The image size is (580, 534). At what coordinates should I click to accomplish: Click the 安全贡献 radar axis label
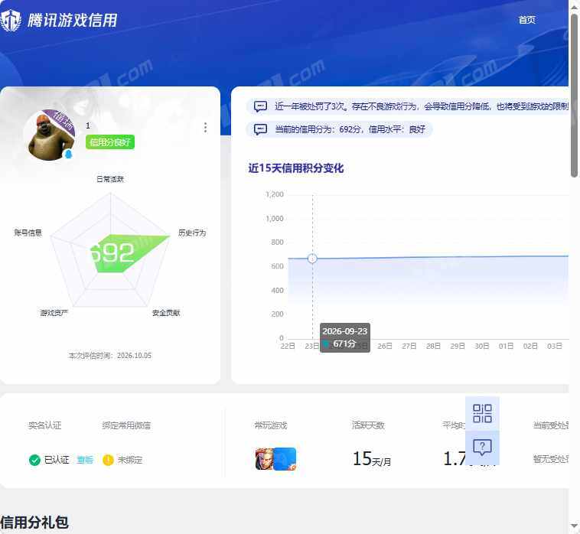pyautogui.click(x=166, y=313)
